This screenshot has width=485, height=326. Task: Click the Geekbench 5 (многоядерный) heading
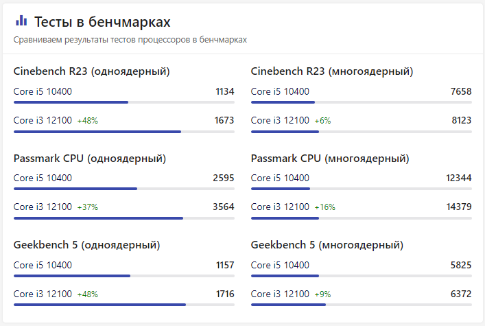click(x=327, y=245)
